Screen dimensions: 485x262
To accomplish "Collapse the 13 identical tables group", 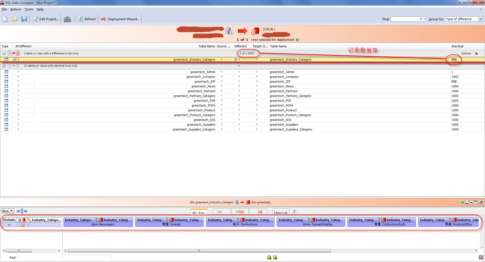I will pos(4,66).
